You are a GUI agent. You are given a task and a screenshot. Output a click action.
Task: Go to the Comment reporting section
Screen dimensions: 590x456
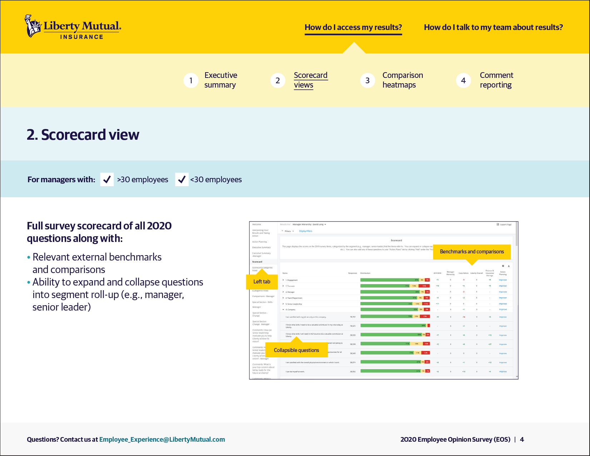[496, 80]
